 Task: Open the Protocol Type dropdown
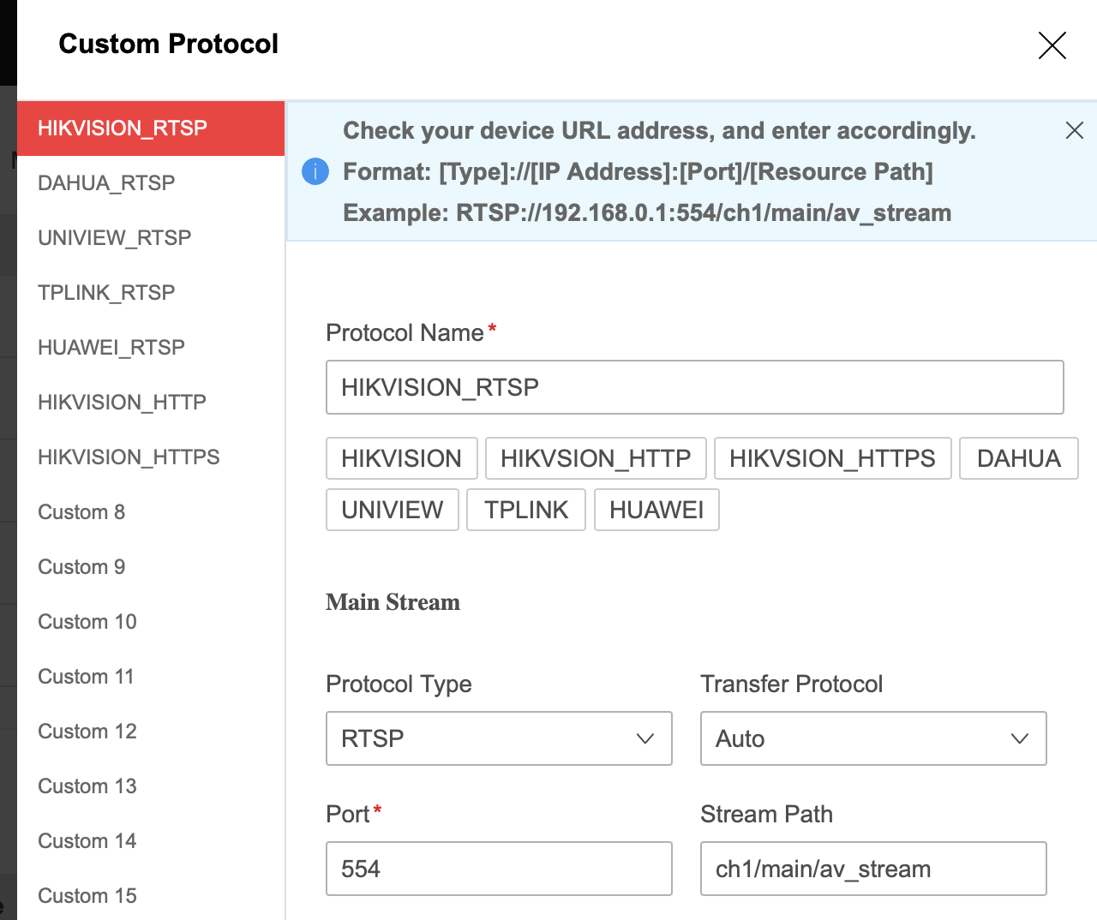tap(499, 738)
